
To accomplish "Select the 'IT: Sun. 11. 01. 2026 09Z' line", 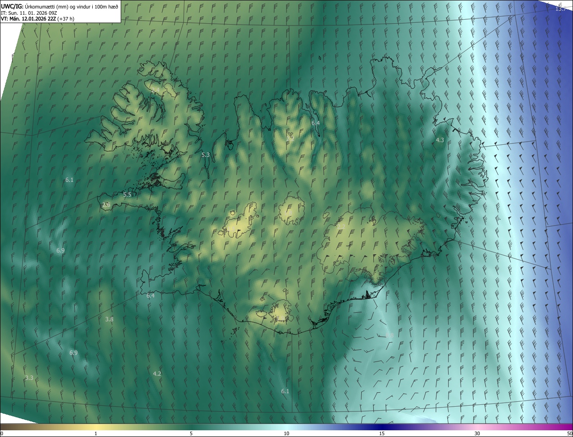I will 29,13.
